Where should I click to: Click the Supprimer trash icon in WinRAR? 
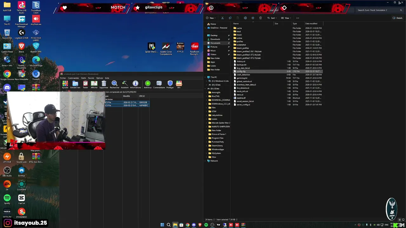point(104,84)
